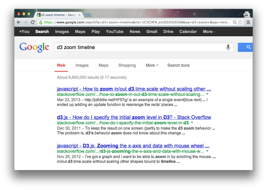This screenshot has height=190, width=267.
Task: Click the zoom magnifier icon in address bar
Action: (x=235, y=22)
